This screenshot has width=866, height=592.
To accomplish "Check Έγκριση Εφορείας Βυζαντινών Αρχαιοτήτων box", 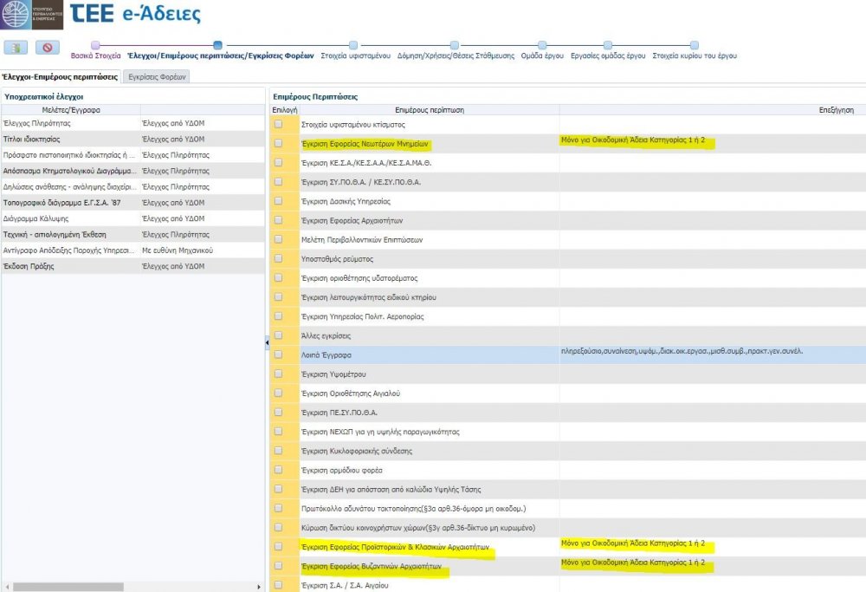I will (x=278, y=566).
